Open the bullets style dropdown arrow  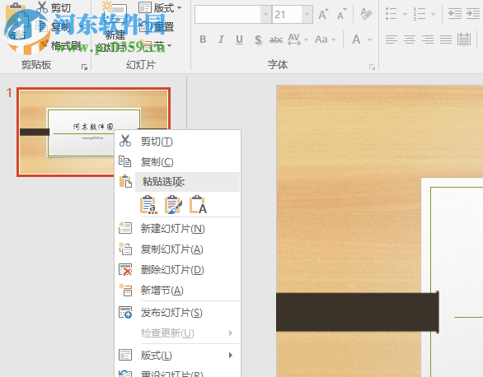click(405, 14)
